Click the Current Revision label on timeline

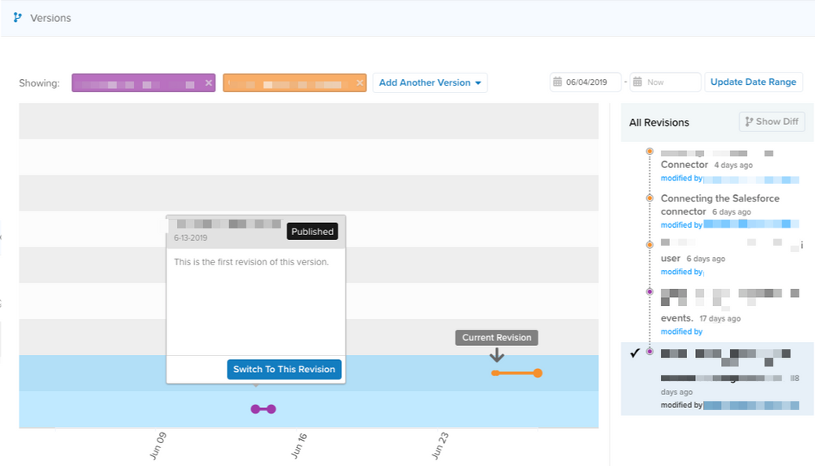click(496, 338)
